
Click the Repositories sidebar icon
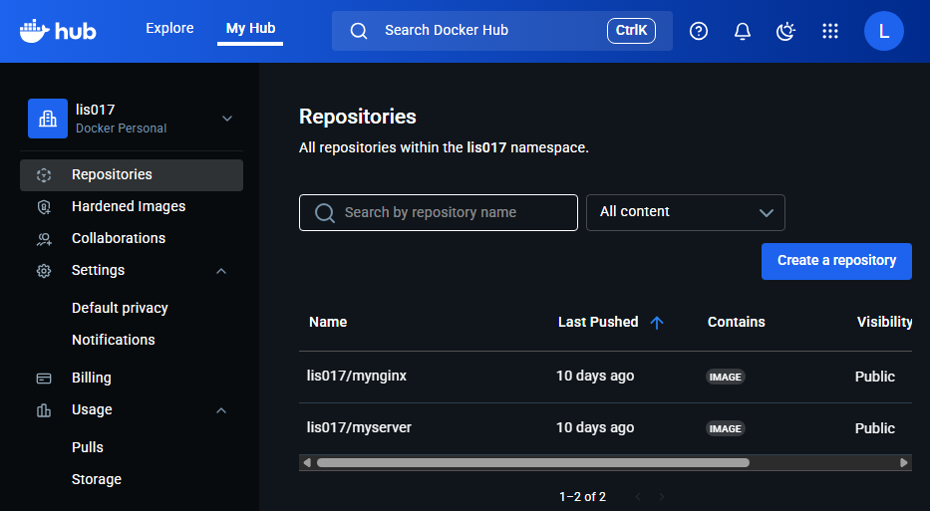point(44,175)
